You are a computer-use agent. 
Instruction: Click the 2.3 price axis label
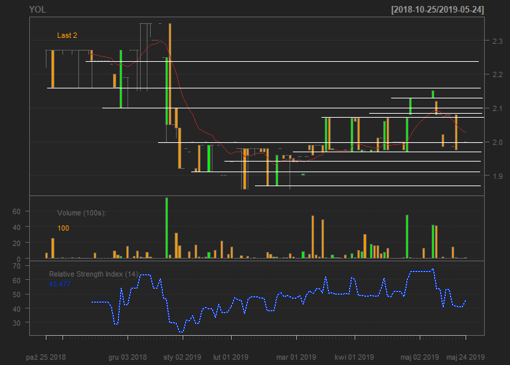pos(497,41)
